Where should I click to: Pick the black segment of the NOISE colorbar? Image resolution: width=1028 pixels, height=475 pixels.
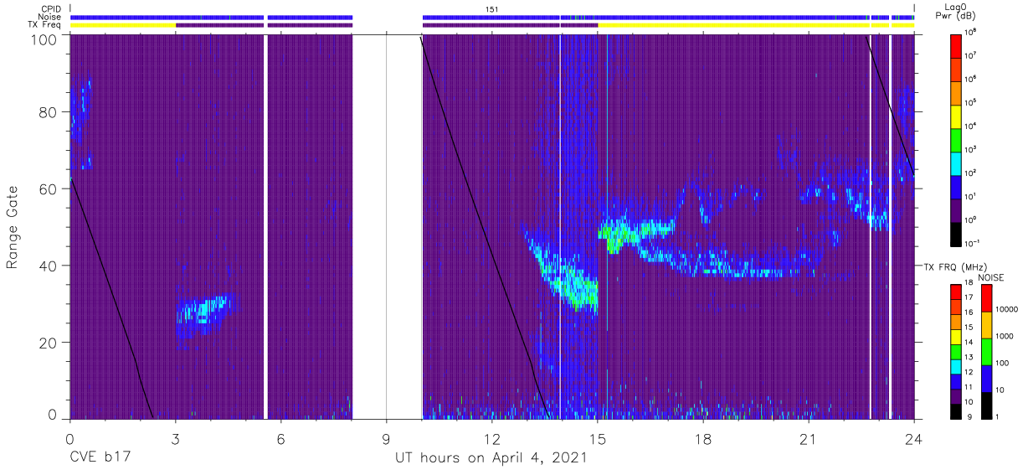[x=986, y=405]
